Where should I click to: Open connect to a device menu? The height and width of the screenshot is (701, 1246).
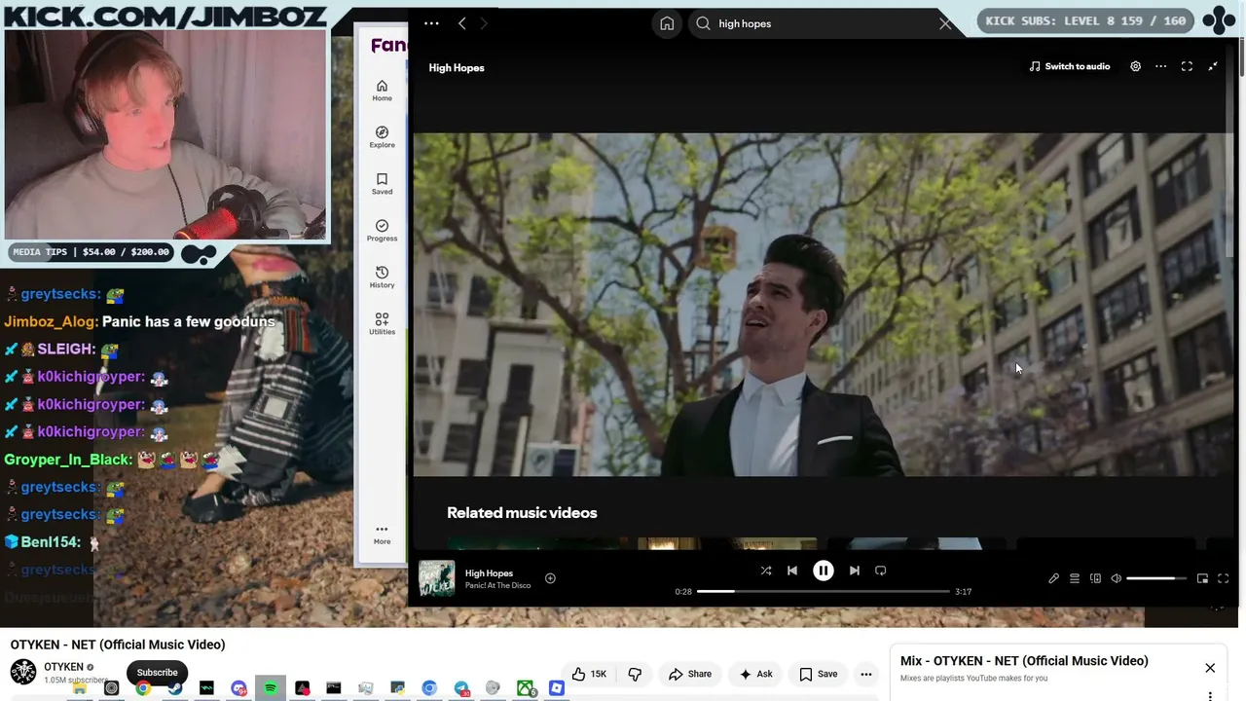coord(1095,579)
